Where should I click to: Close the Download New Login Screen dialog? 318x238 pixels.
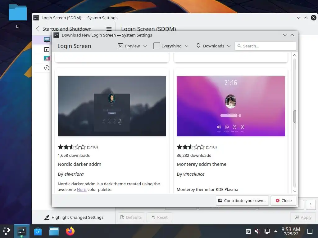click(x=284, y=201)
